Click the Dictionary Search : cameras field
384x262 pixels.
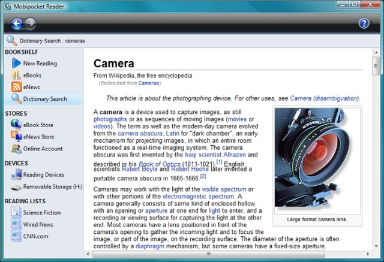coord(52,41)
